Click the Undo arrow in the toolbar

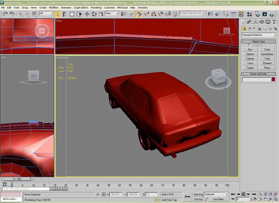click(x=5, y=14)
